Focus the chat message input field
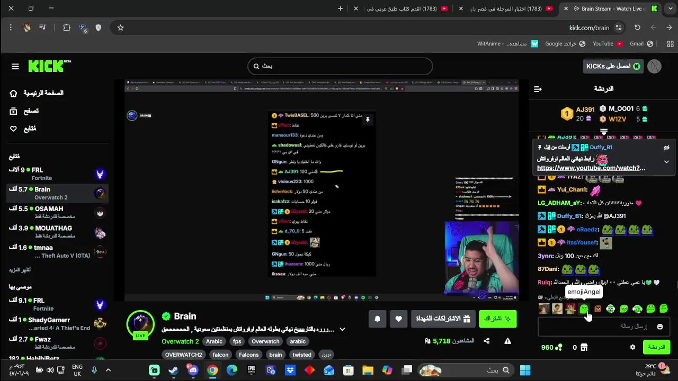This screenshot has width=678, height=381. (x=603, y=326)
